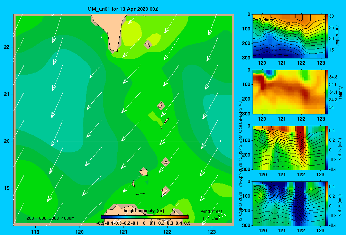The height and width of the screenshot is (235, 346).
Task: Click "15" on the temperature scale
Action: [331, 50]
